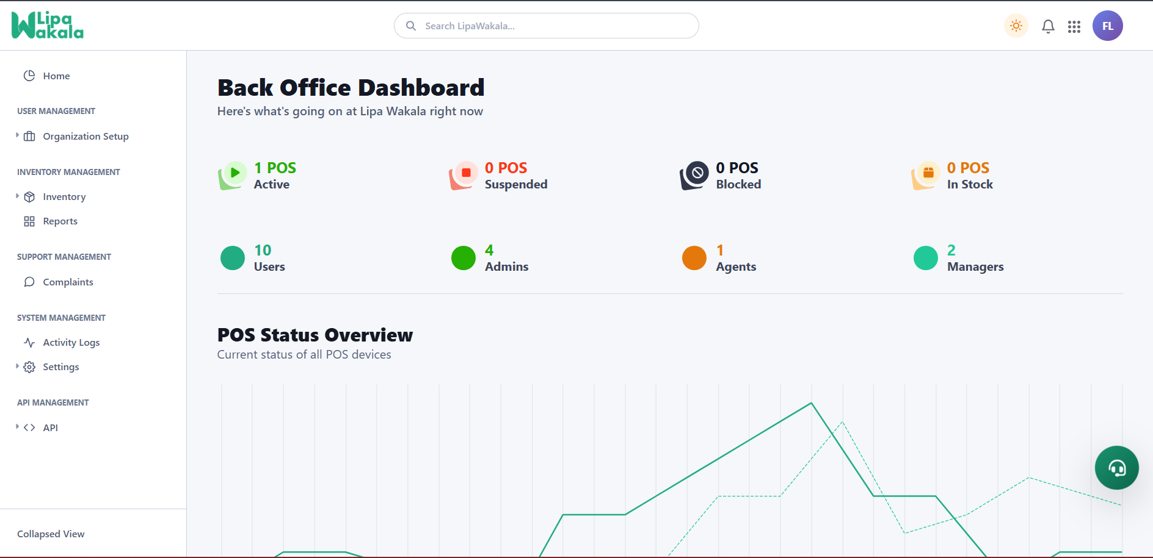Click the Organization Setup briefcase icon

tap(29, 136)
